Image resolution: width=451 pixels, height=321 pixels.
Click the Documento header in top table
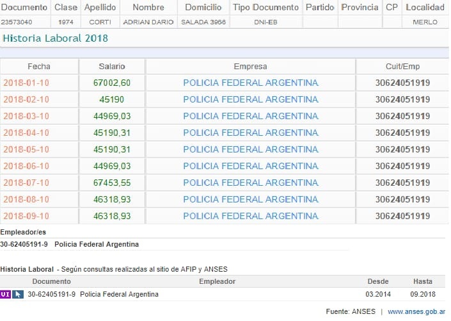pyautogui.click(x=24, y=7)
